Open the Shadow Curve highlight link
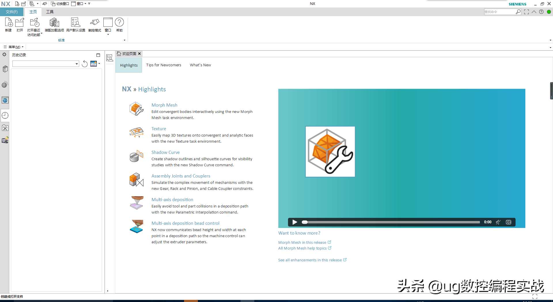 (x=166, y=152)
